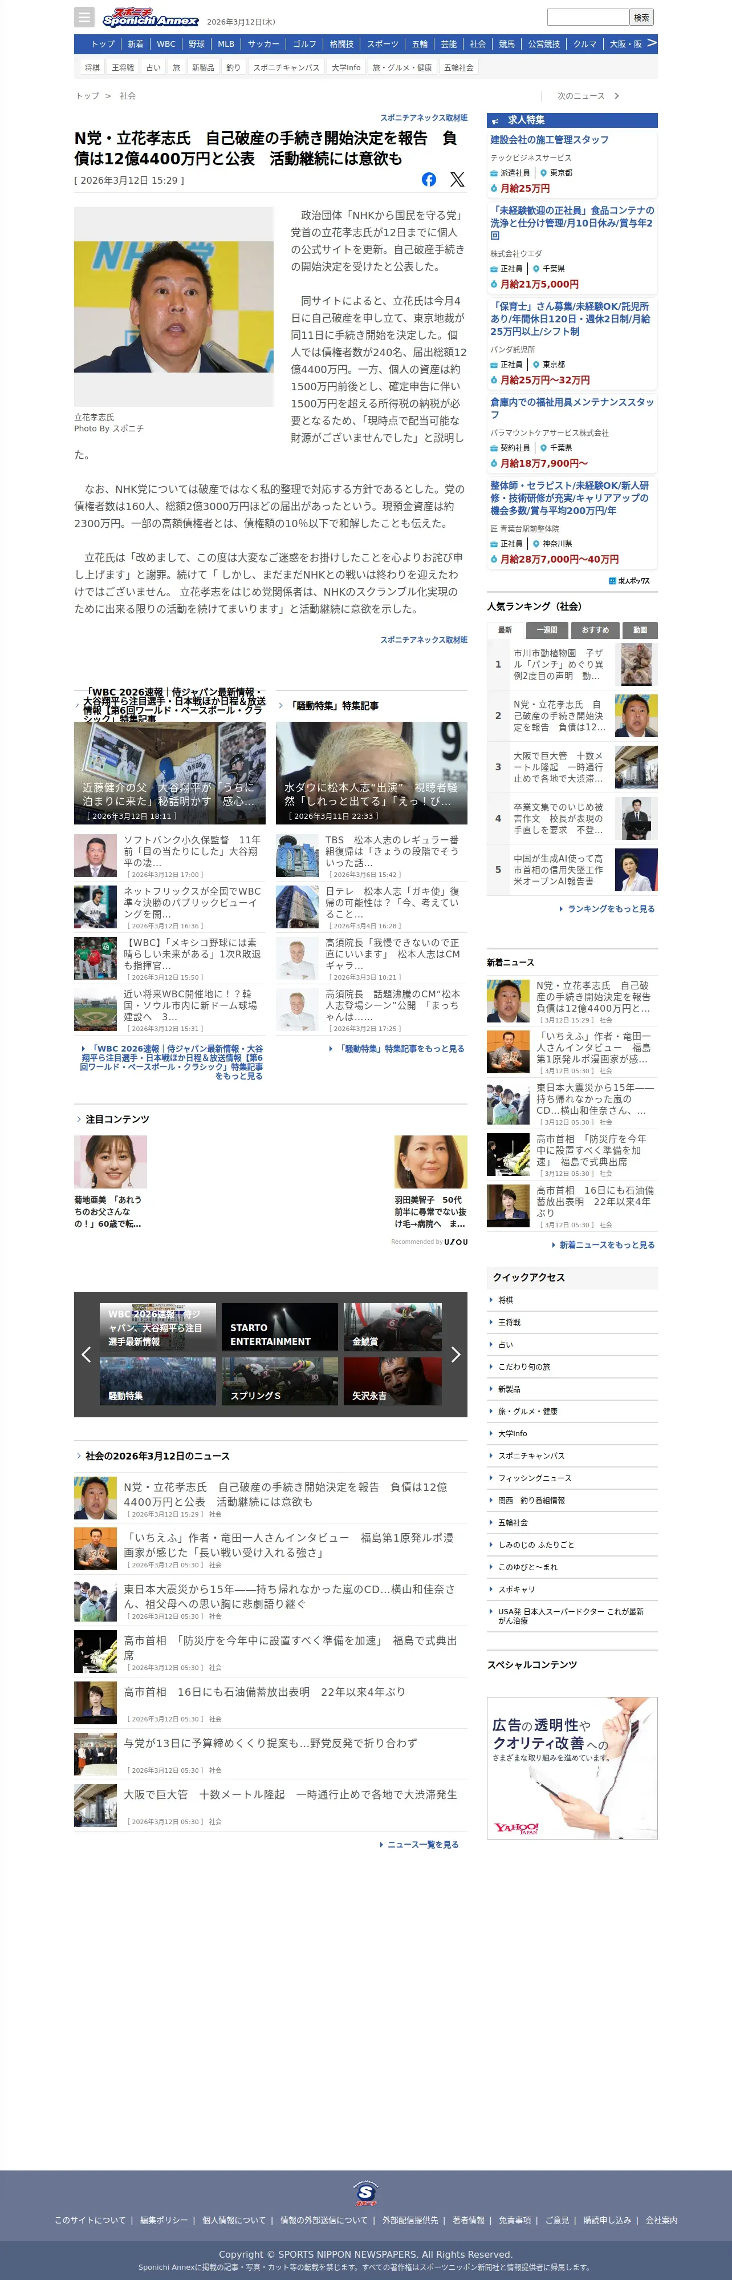Open 高須院長「我慢できないので正直にいいます」 article
732x2280 pixels.
393,954
